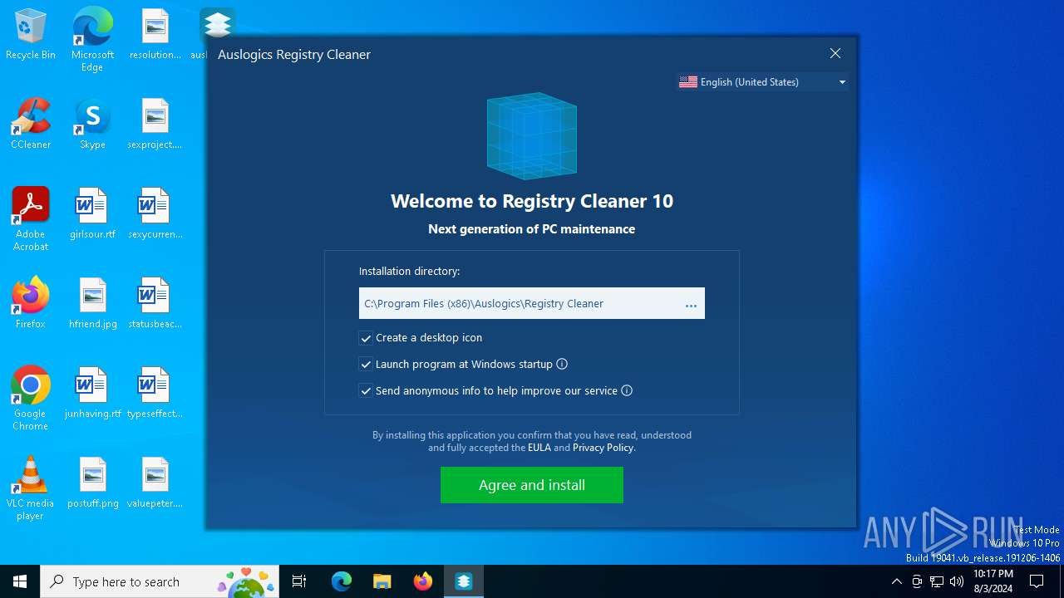Image resolution: width=1064 pixels, height=598 pixels.
Task: Close the Auslogics Registry Cleaner installer
Action: [835, 53]
